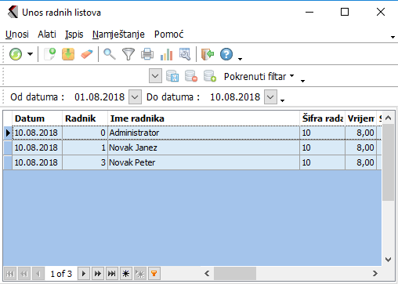This screenshot has height=284, width=398.
Task: Click the asterisk bookmark navigator button
Action: [126, 274]
